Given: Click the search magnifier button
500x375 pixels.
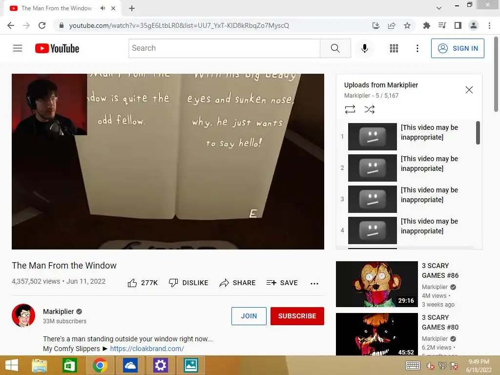Looking at the screenshot, I should tap(335, 48).
